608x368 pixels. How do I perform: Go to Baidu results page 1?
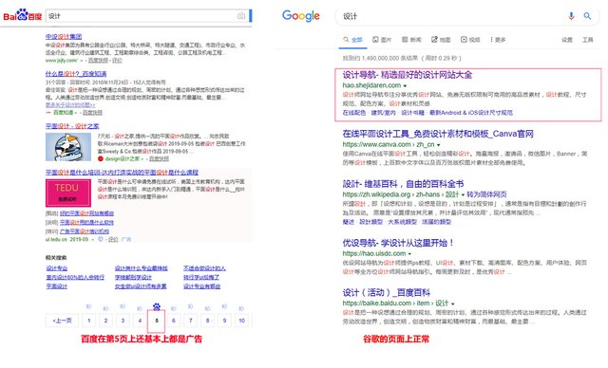click(x=88, y=321)
